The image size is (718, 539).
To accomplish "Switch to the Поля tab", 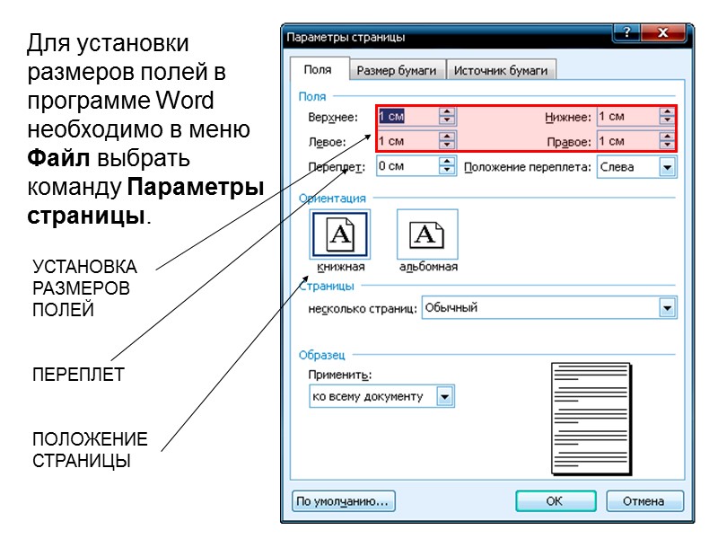I will tap(318, 70).
